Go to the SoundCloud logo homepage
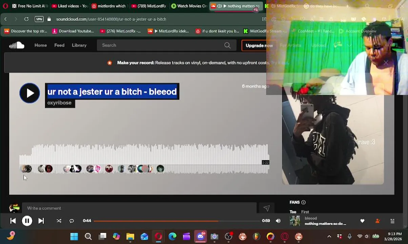408x244 pixels. (17, 45)
